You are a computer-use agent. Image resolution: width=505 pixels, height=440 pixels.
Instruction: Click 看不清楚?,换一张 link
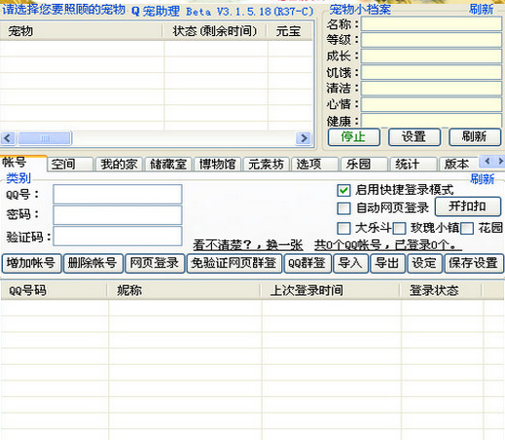coord(248,245)
